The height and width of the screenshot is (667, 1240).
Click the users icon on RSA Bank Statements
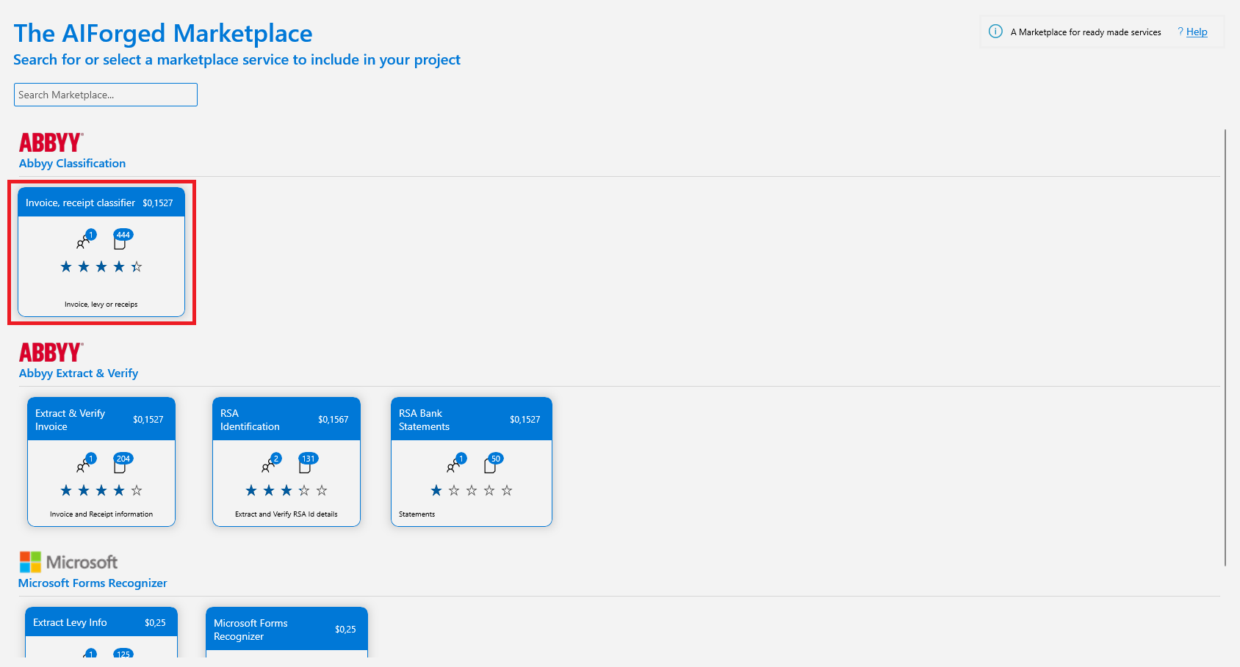[456, 464]
